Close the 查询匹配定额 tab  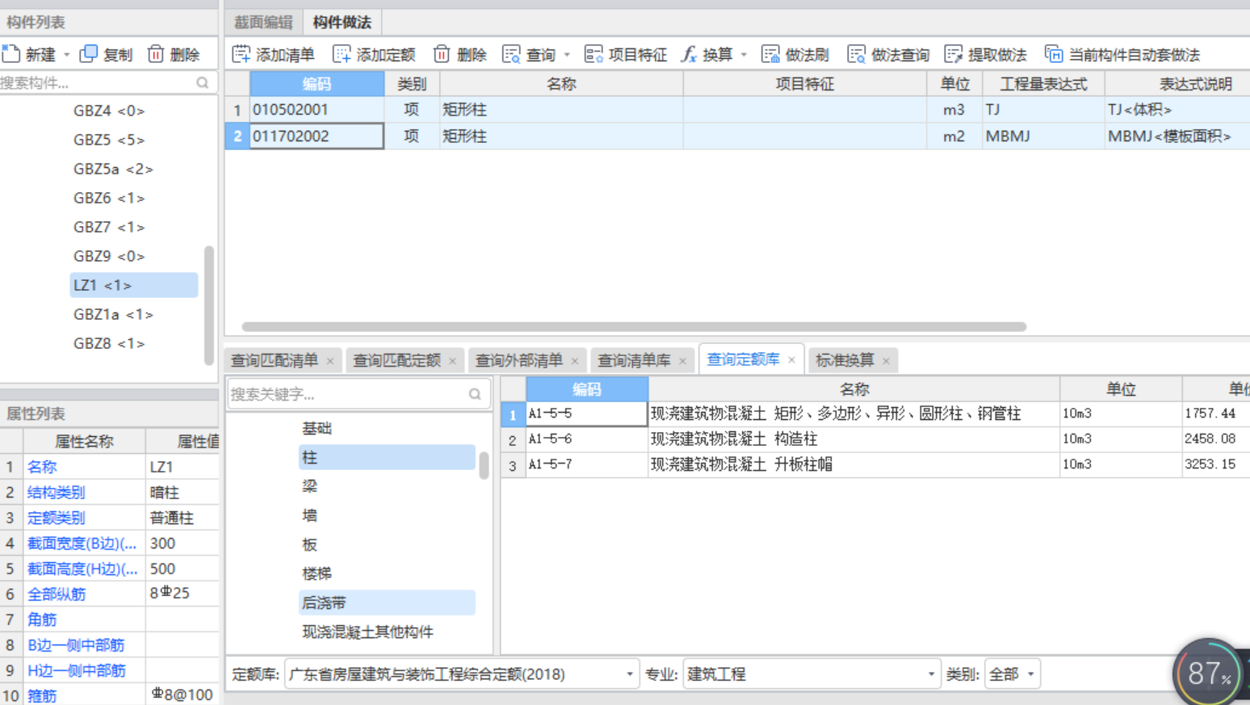[452, 361]
